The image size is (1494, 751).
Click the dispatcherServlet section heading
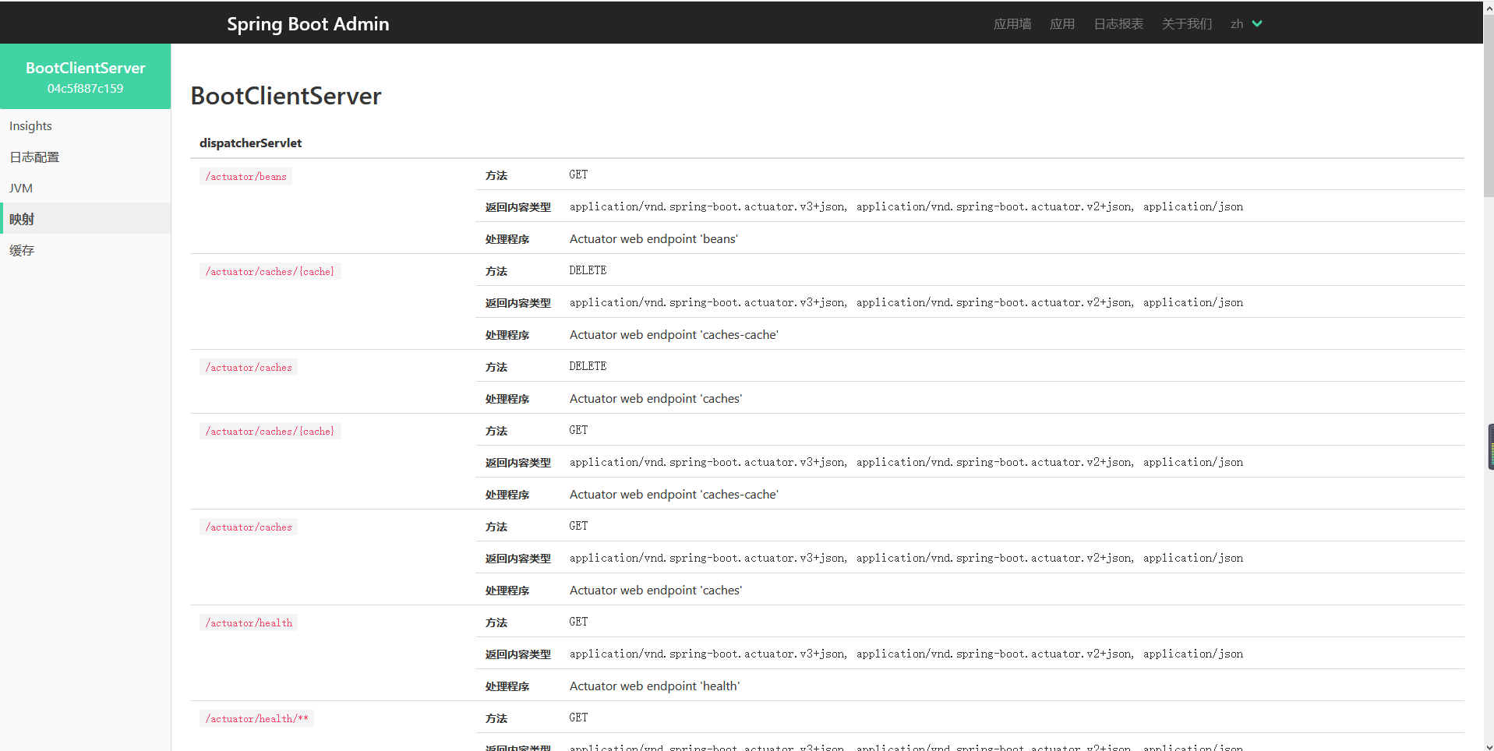tap(250, 143)
